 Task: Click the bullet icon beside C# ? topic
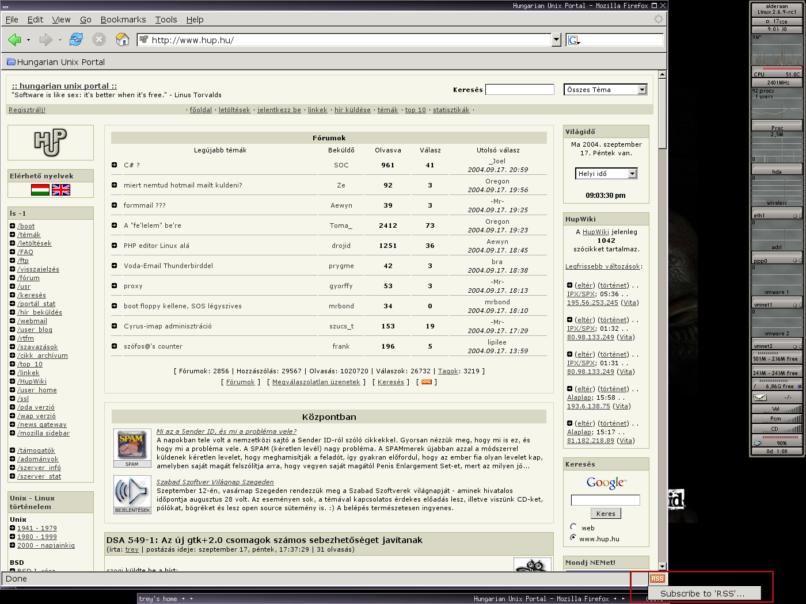(115, 165)
